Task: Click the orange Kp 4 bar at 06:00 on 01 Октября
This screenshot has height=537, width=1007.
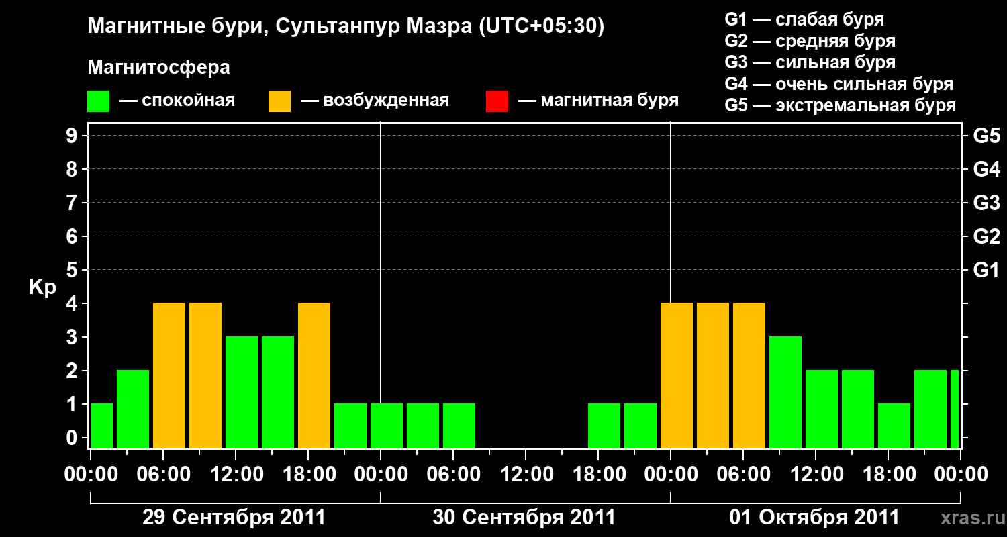Action: pyautogui.click(x=749, y=376)
